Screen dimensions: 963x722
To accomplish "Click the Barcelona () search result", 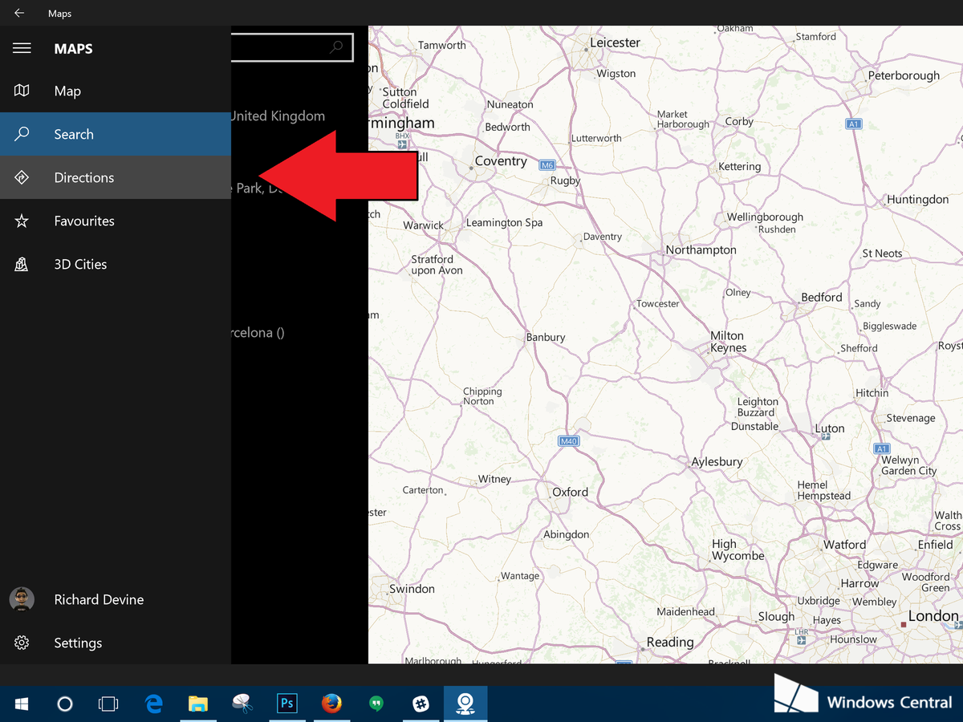I will click(x=258, y=332).
